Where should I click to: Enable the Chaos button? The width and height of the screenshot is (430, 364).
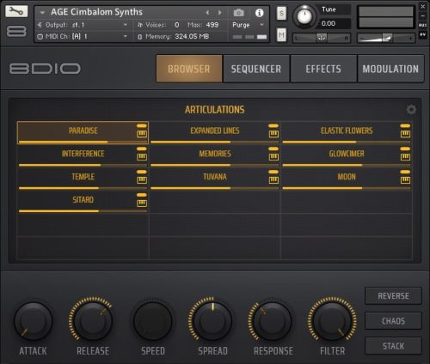[393, 321]
